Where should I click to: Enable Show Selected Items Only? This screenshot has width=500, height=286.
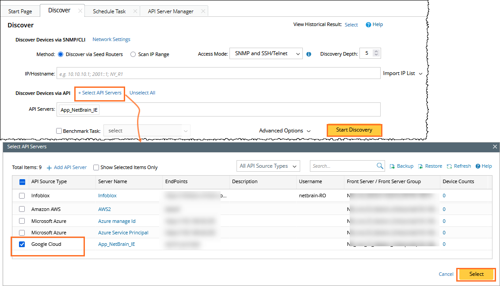96,168
